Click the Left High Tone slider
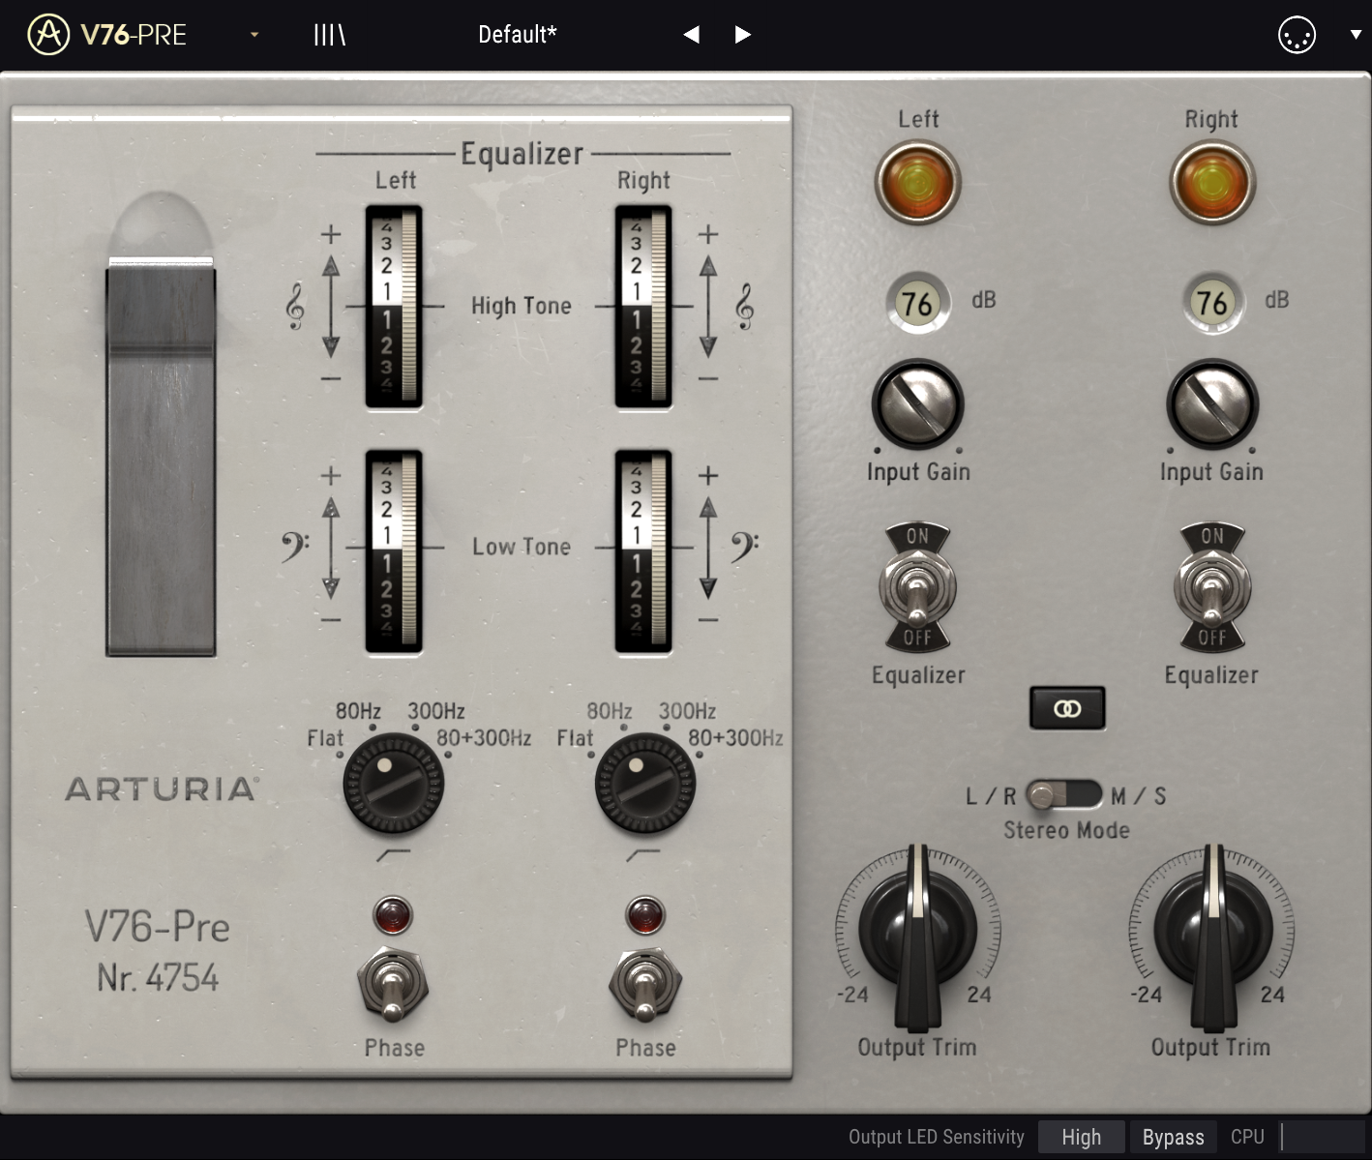 pos(393,307)
